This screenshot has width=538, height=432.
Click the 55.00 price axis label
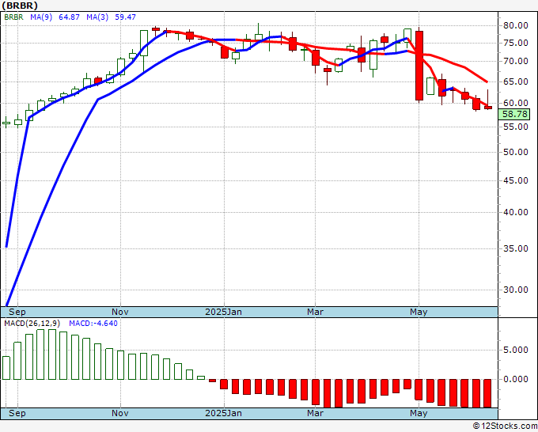515,127
